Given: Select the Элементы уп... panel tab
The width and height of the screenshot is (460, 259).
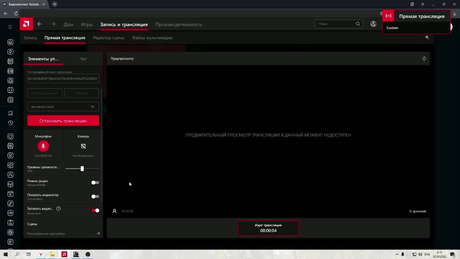Looking at the screenshot, I should click(43, 59).
